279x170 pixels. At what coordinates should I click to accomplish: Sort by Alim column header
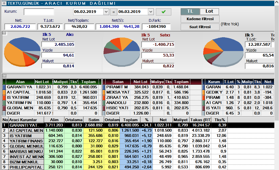(54, 120)
